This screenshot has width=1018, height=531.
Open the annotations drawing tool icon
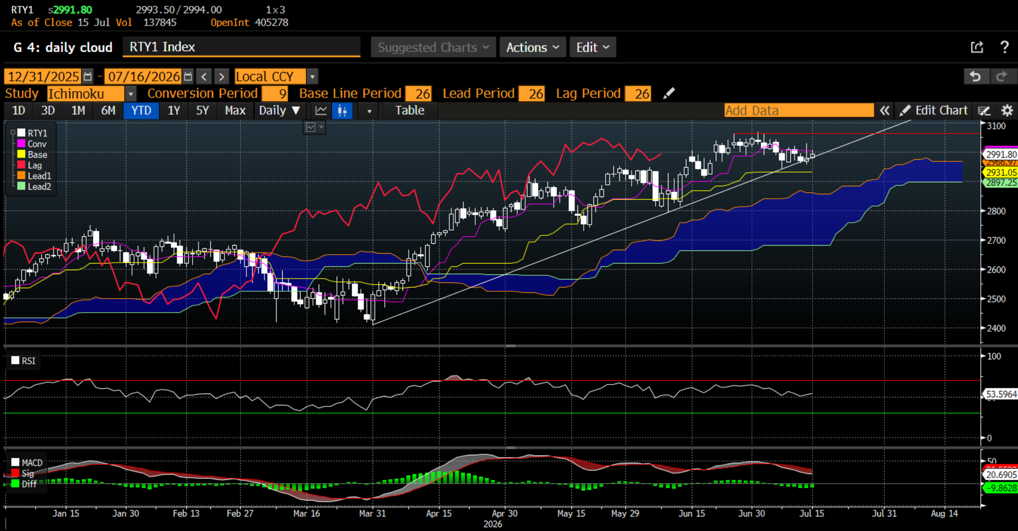tap(984, 111)
